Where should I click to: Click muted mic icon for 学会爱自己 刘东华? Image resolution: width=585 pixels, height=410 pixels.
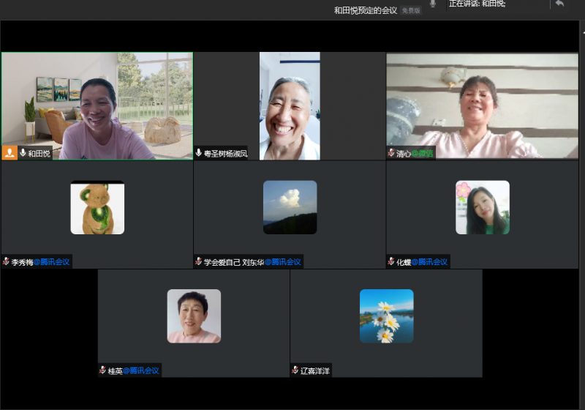pos(198,261)
